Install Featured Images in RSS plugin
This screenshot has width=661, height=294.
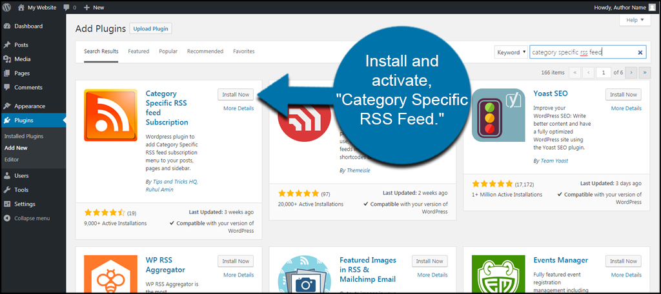(429, 261)
